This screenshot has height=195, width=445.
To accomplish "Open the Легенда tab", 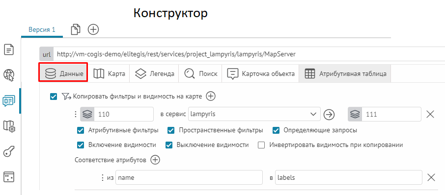I will coord(154,74).
